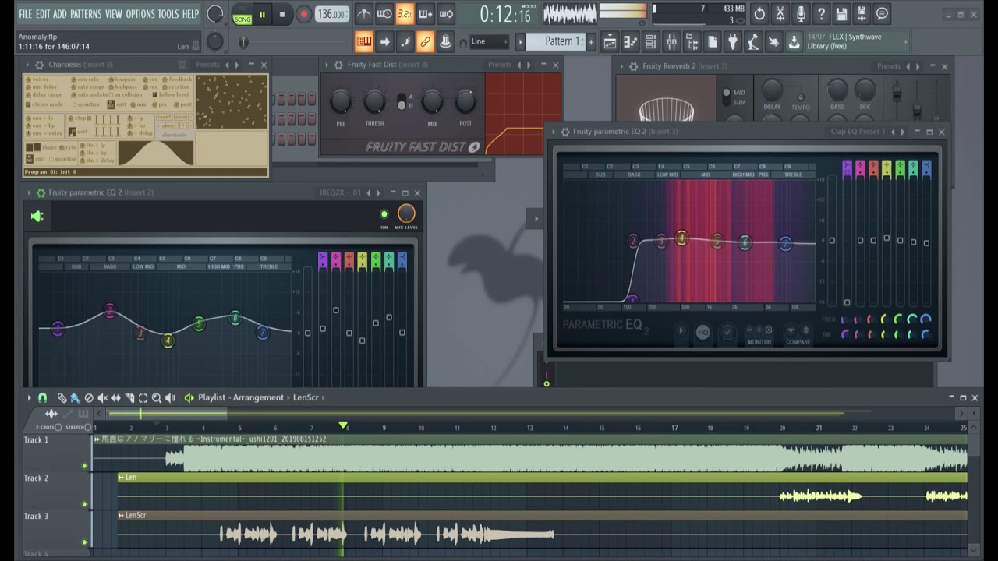
Task: Open the plugin picker plug icon
Action: point(732,41)
